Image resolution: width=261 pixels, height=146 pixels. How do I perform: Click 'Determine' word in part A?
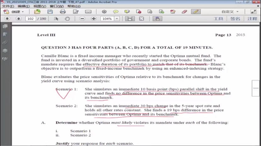[67, 123]
